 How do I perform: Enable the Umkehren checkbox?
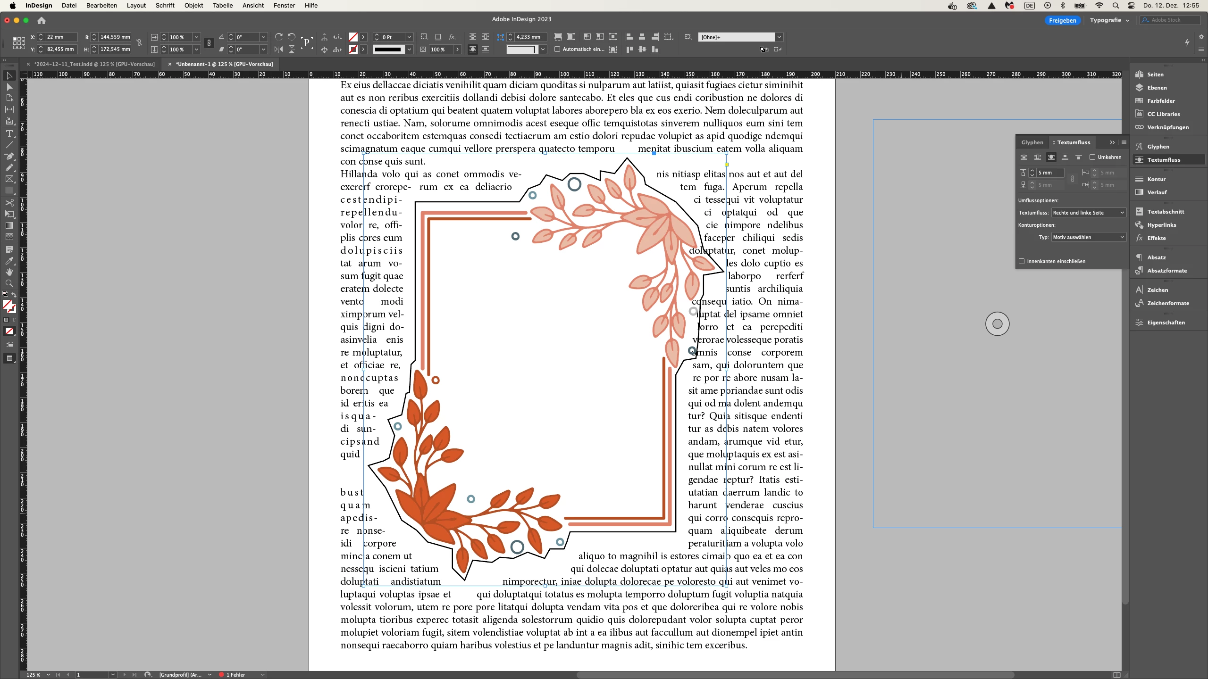[x=1092, y=157]
